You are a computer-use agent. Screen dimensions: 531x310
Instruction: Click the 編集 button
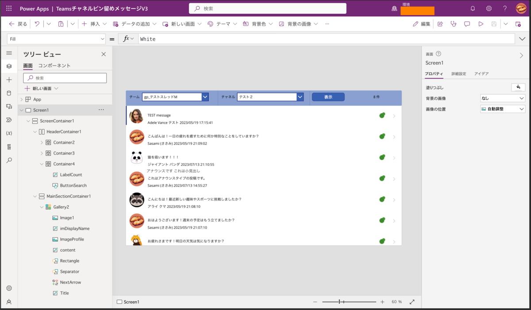click(422, 24)
